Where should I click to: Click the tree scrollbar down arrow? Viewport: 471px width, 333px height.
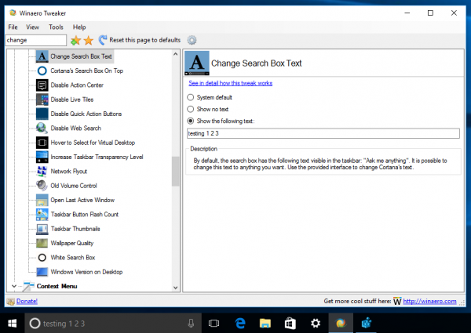(175, 288)
